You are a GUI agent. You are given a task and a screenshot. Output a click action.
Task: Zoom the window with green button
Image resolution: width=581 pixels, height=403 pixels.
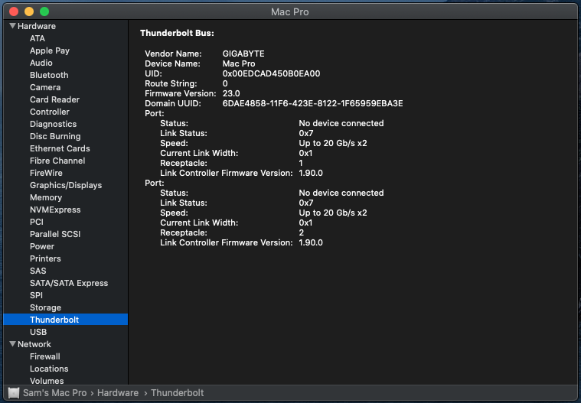coord(44,11)
